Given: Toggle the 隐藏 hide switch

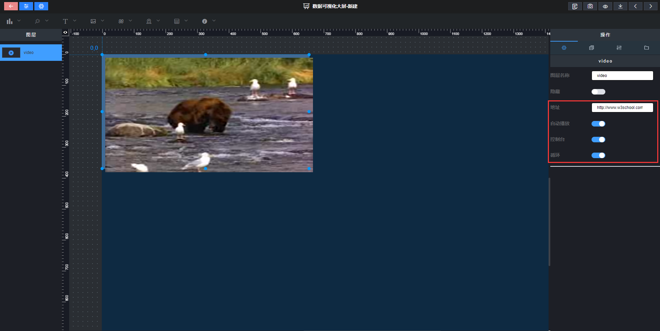Looking at the screenshot, I should [x=598, y=92].
